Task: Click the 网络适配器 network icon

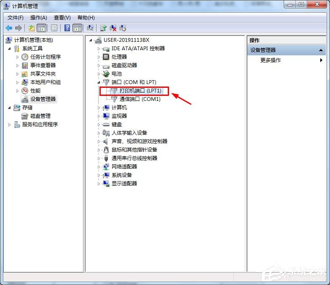Action: tap(106, 166)
